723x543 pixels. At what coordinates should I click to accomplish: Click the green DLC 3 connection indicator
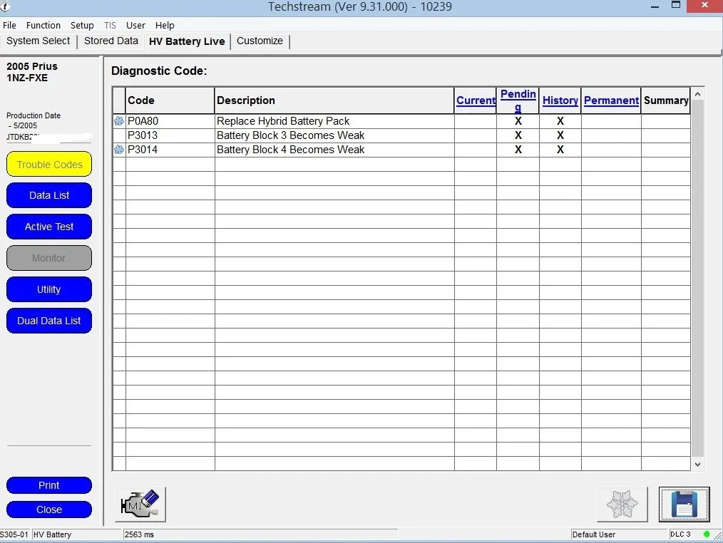(706, 534)
